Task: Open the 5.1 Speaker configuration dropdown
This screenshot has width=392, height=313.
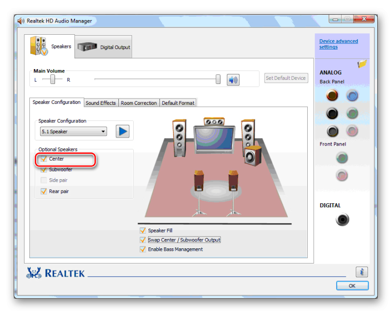Action: tap(73, 131)
